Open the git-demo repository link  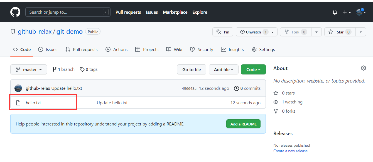pos(69,32)
